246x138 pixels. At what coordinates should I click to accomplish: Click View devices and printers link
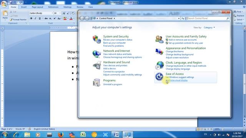tap(115, 66)
